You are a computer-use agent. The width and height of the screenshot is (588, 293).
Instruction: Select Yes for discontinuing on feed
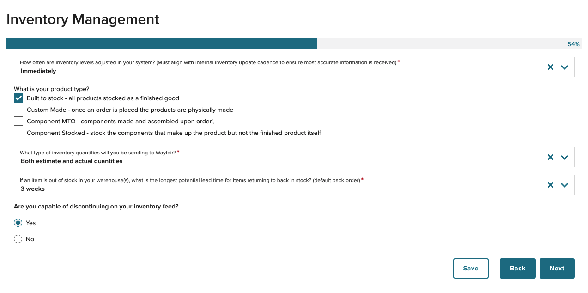[18, 223]
